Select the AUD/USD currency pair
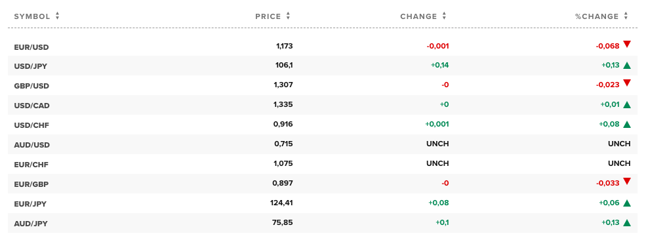 point(32,146)
